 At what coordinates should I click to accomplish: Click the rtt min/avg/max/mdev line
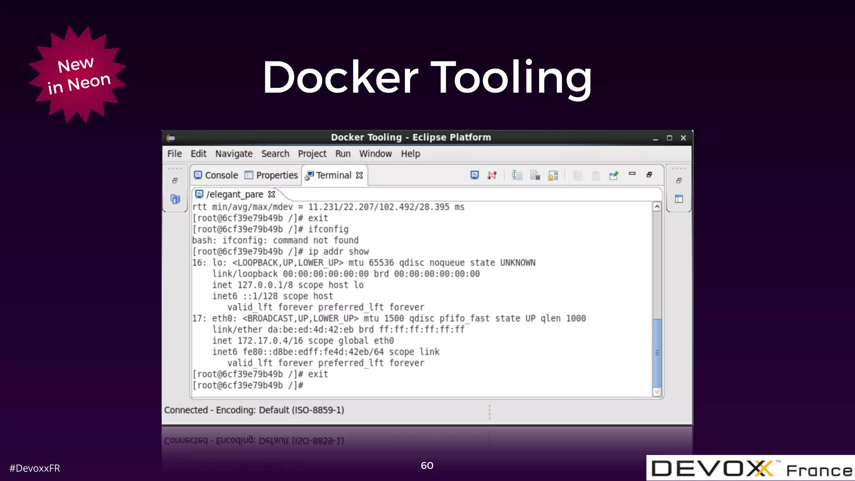point(328,207)
